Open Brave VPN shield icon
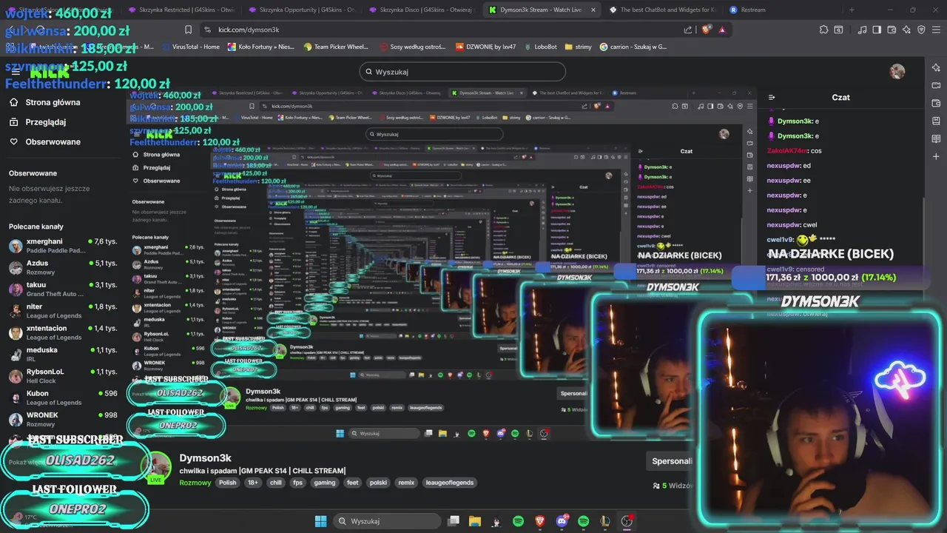 coord(921,30)
